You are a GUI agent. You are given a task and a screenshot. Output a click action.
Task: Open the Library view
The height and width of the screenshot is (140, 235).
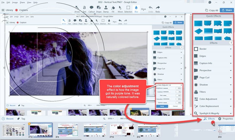tap(7, 10)
